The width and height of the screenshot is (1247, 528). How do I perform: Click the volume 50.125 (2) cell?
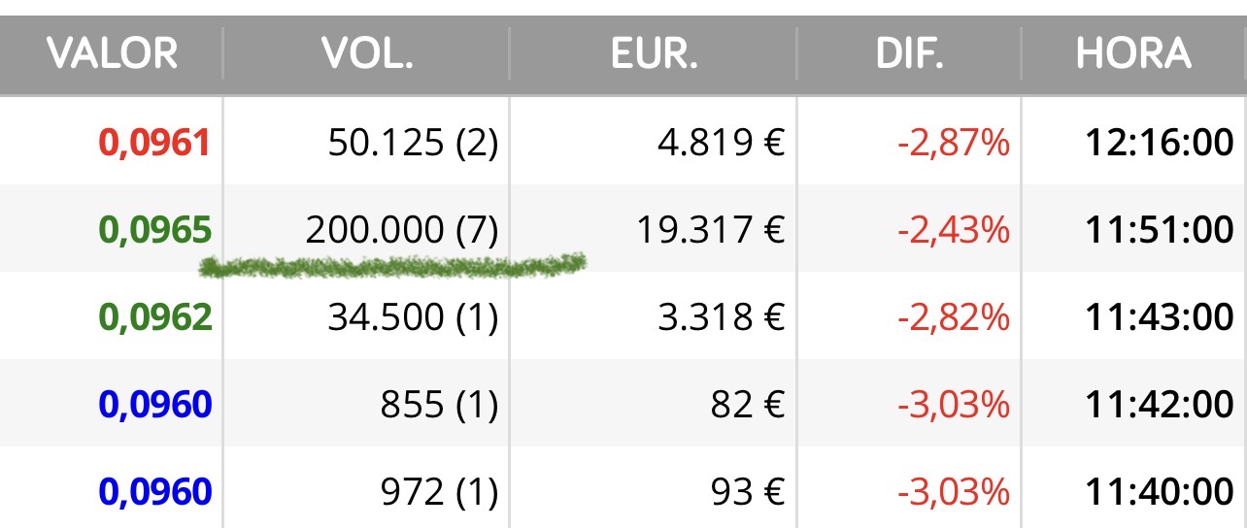(413, 144)
